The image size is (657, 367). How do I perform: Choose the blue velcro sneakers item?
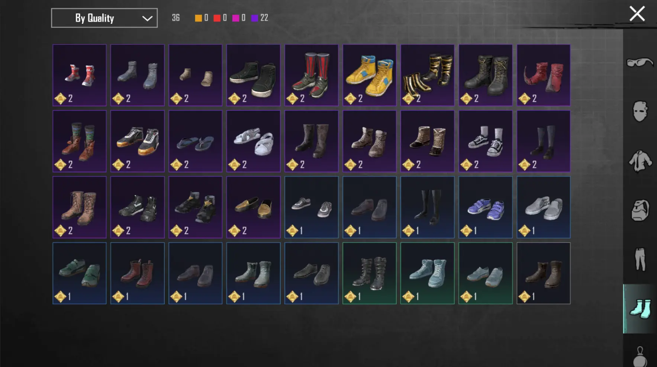pyautogui.click(x=485, y=207)
